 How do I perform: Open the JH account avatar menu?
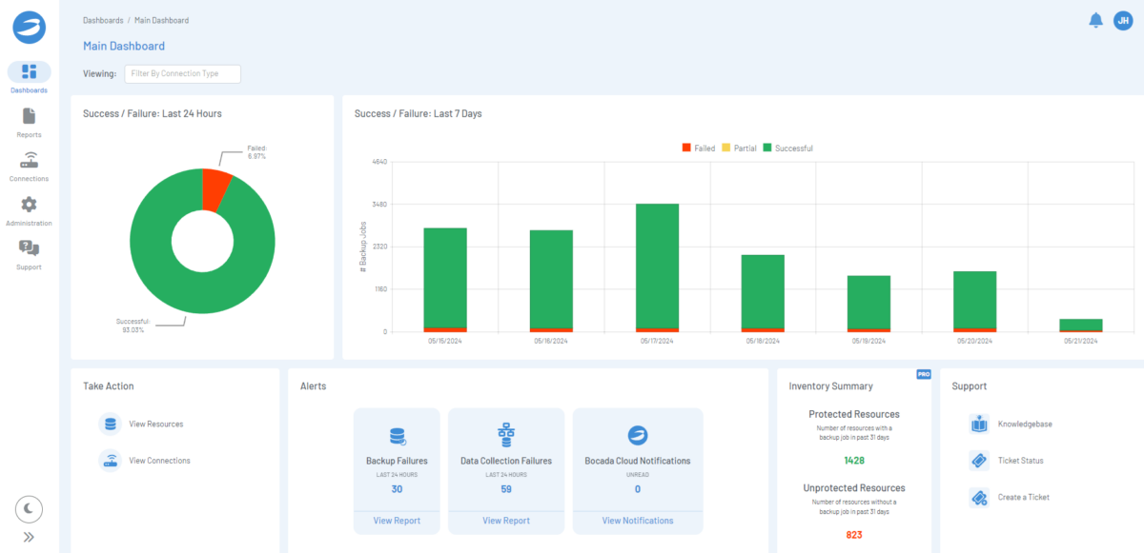[1122, 19]
